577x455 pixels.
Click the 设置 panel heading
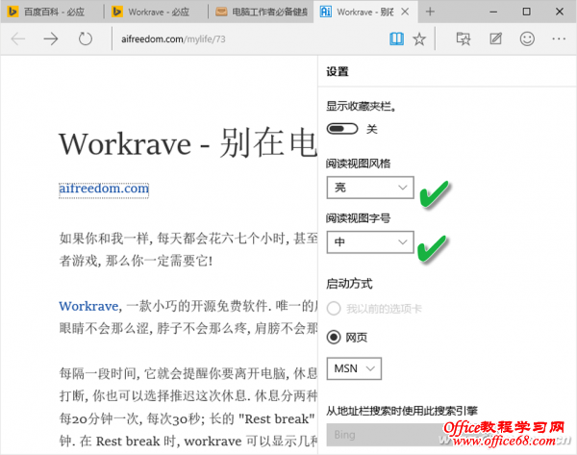pyautogui.click(x=338, y=71)
